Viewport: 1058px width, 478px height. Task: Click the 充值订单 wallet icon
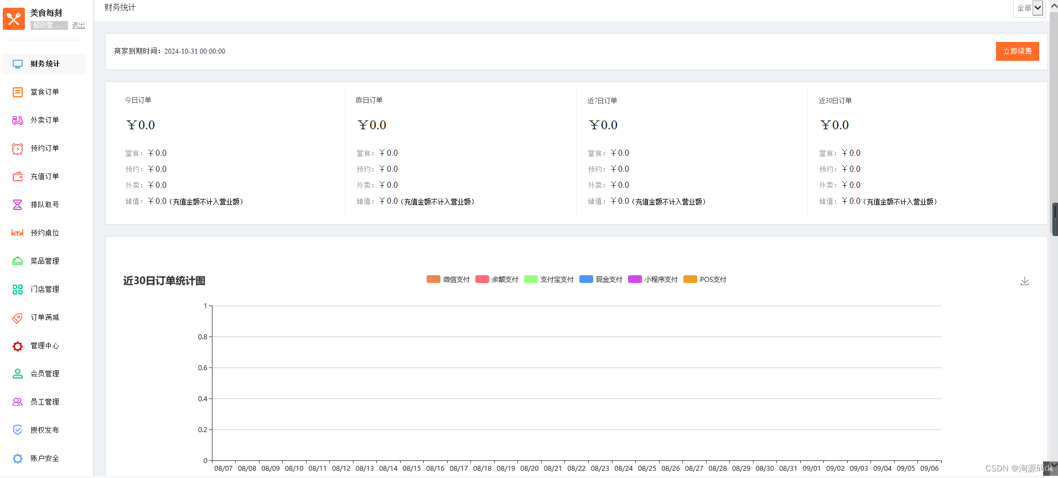[18, 177]
